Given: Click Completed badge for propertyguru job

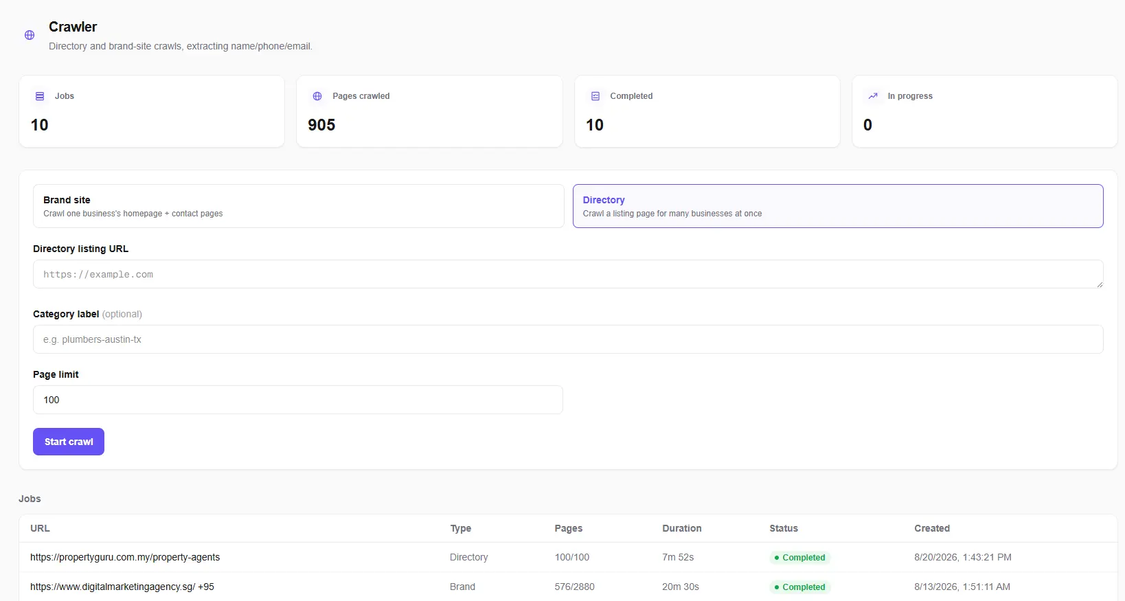Looking at the screenshot, I should click(800, 557).
